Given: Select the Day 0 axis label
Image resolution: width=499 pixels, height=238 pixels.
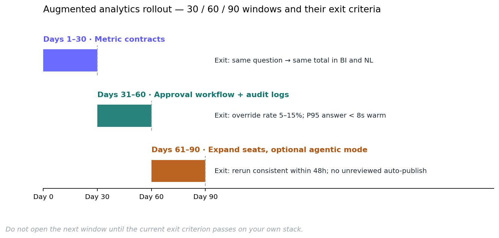Looking at the screenshot, I should 43,197.
